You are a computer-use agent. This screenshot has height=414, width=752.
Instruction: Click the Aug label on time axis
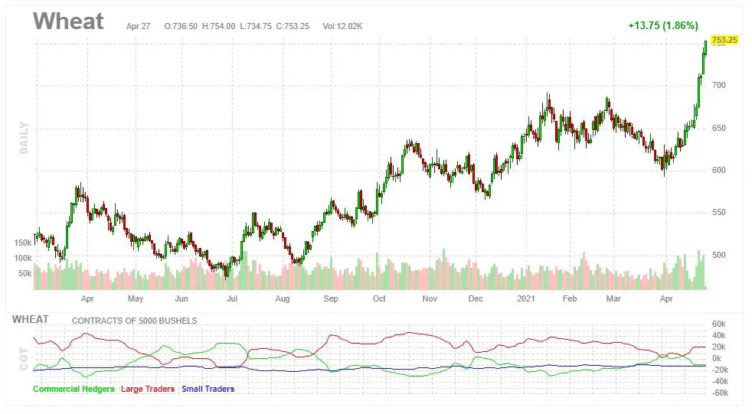click(283, 299)
